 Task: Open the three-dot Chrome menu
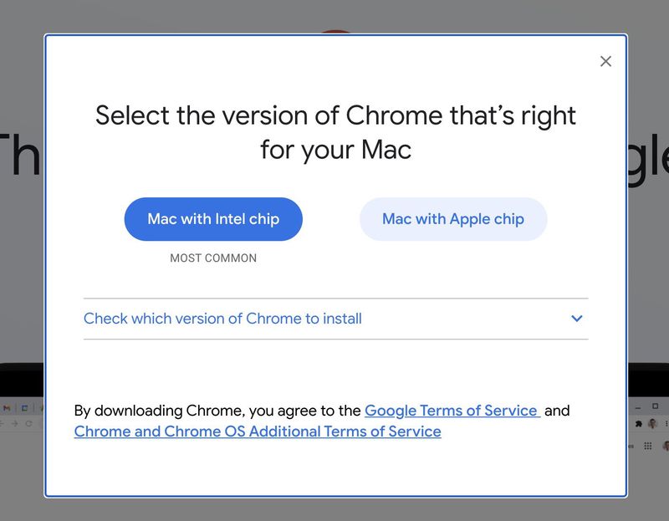(666, 424)
